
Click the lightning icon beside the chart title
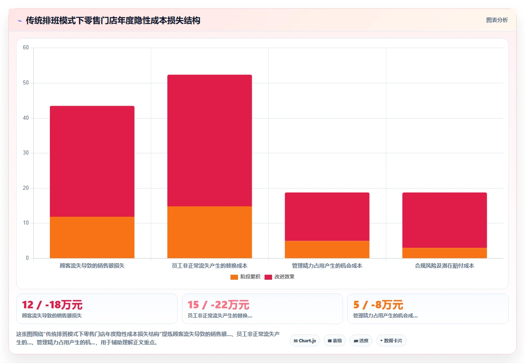point(20,21)
